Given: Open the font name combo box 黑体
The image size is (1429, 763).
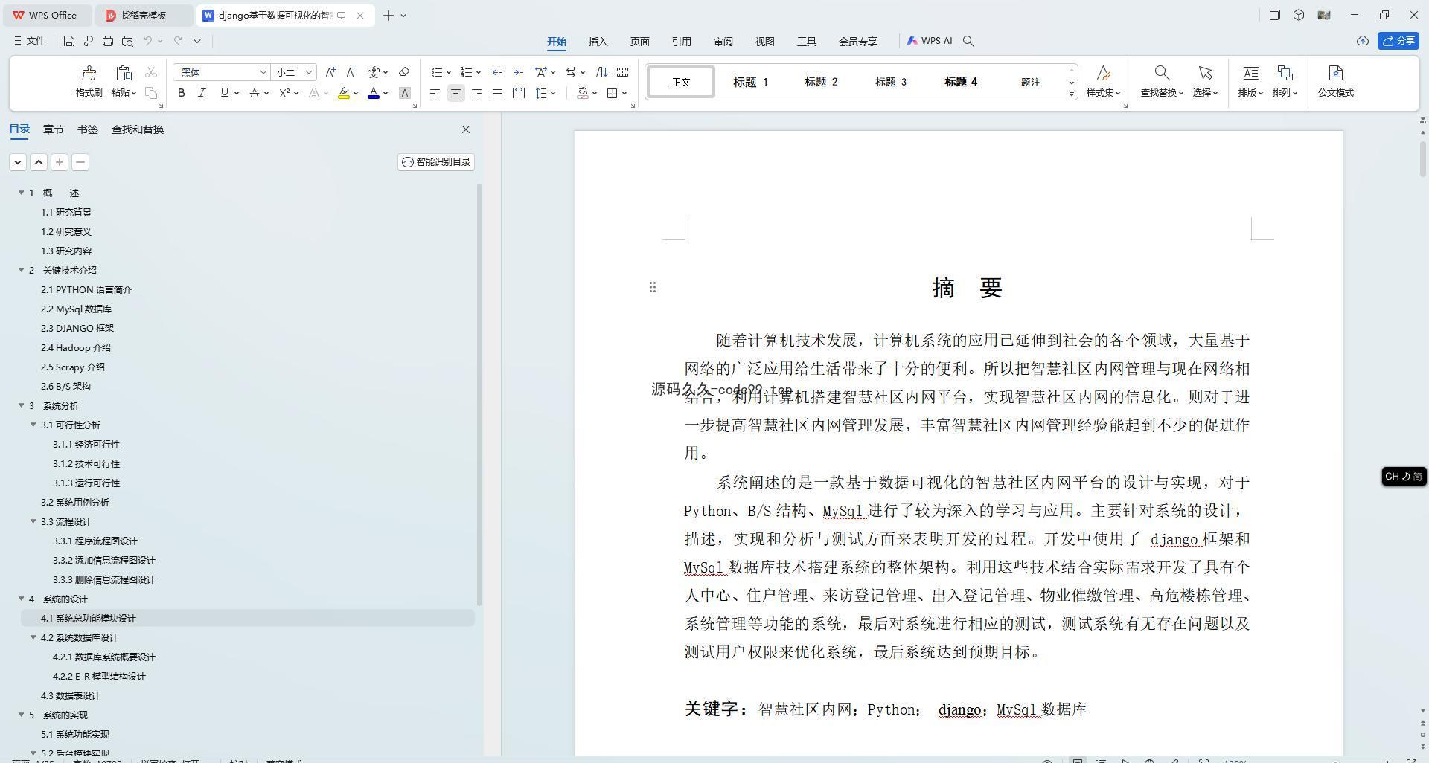Looking at the screenshot, I should 221,72.
